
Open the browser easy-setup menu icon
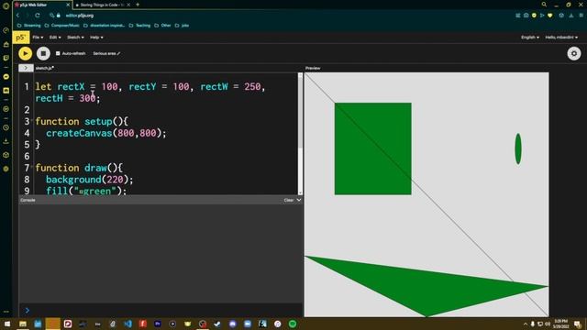click(581, 16)
